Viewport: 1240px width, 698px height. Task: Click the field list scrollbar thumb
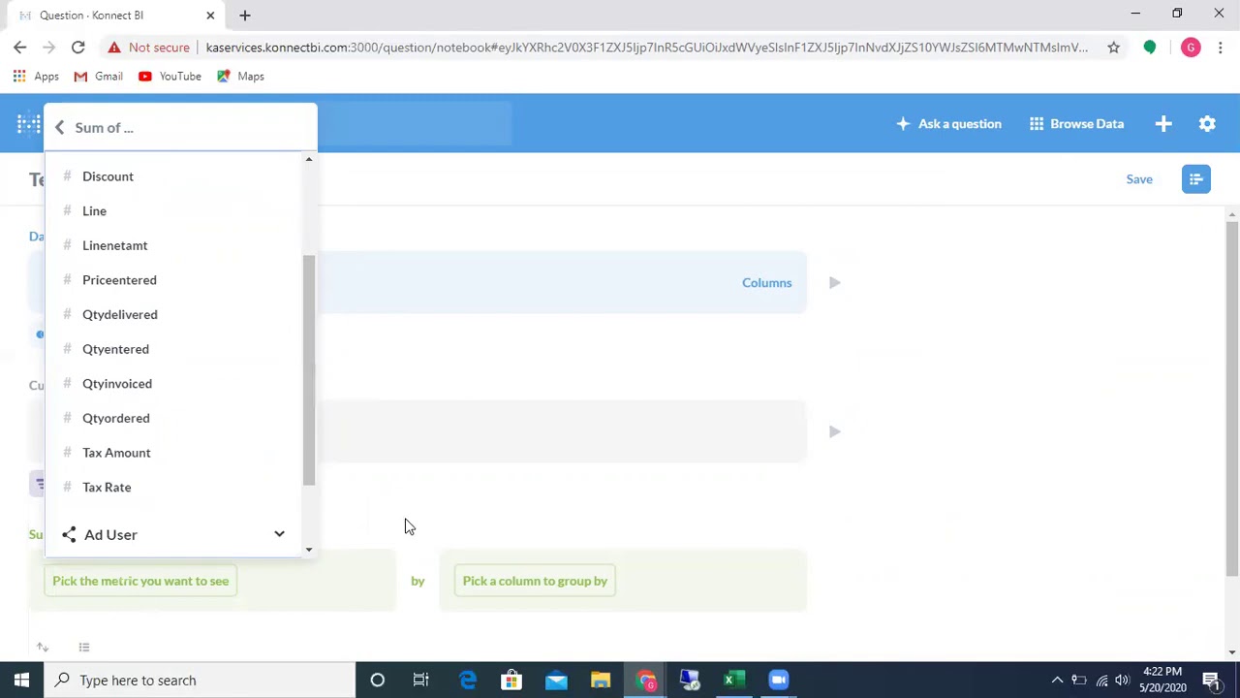[309, 370]
